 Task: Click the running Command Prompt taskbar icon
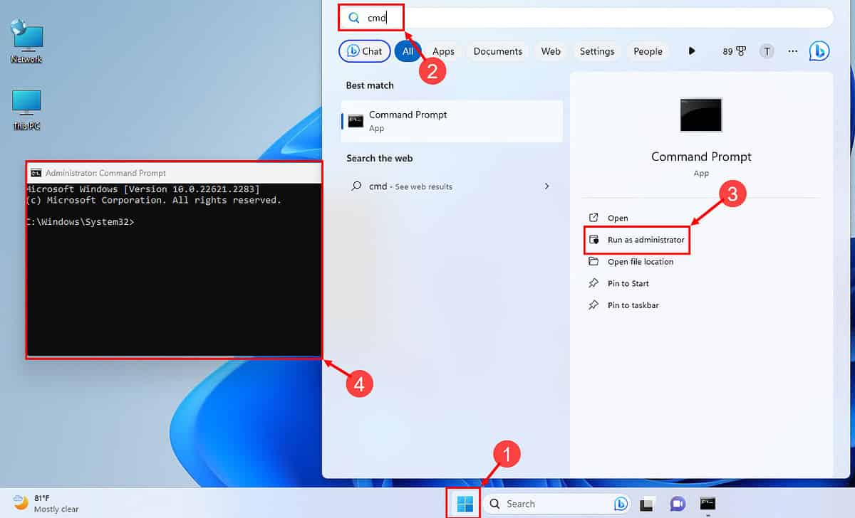point(708,503)
